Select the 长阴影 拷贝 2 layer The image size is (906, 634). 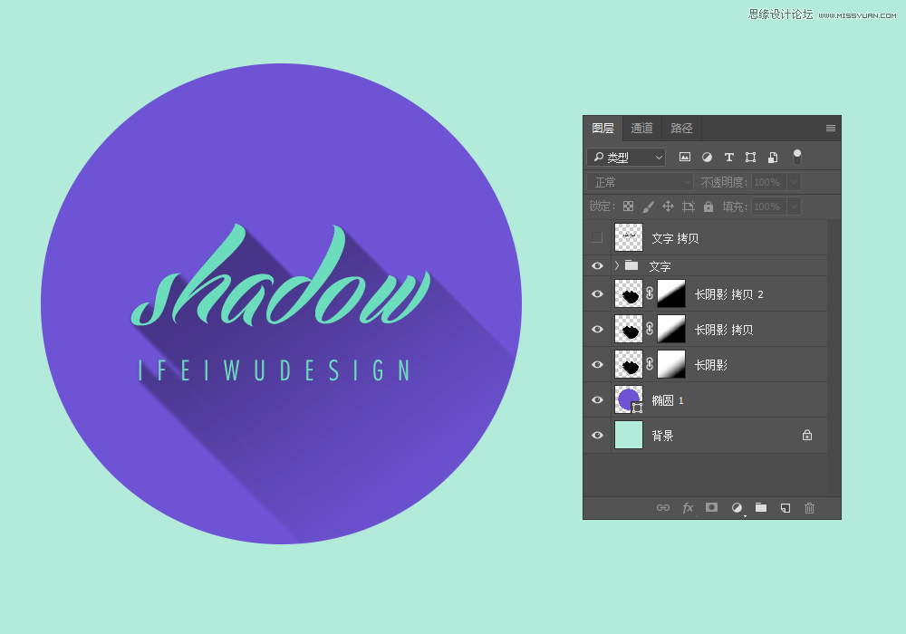coord(729,294)
